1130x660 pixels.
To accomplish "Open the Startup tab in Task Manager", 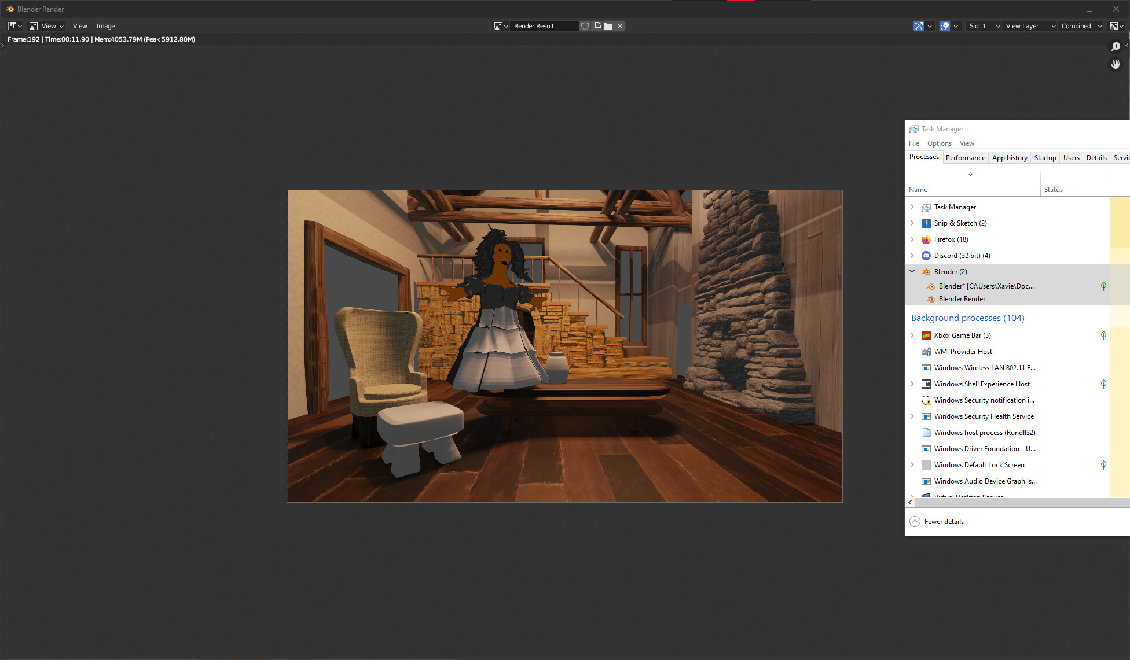I will tap(1045, 158).
